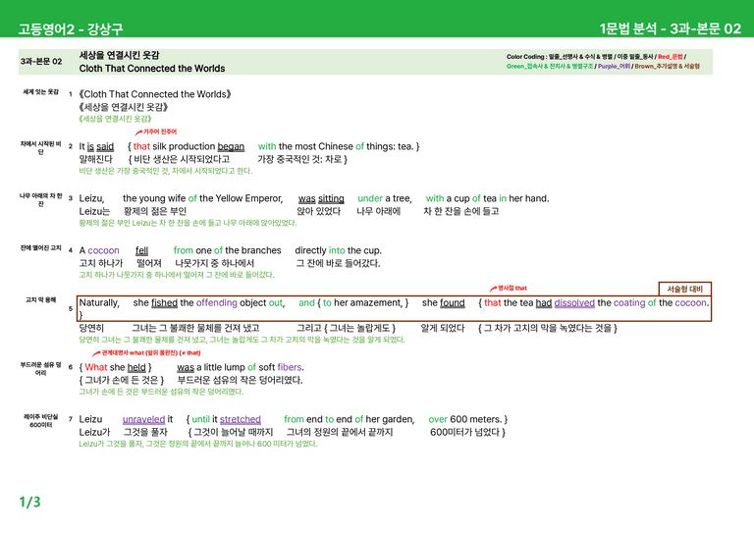Viewport: 754px width, 533px height.
Task: Click the underlined verb was sitting
Action: [x=321, y=198]
